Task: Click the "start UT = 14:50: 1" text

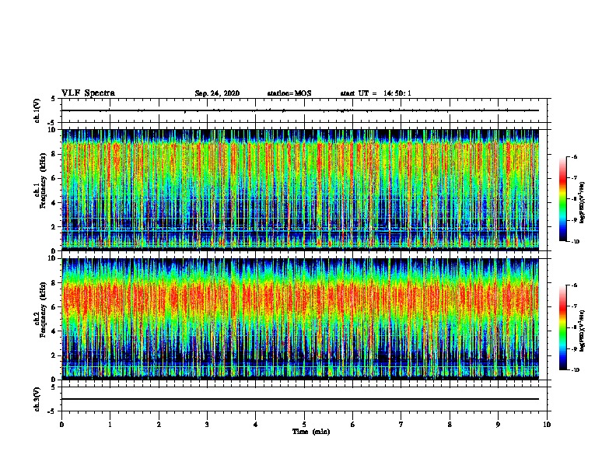Action: [x=376, y=93]
